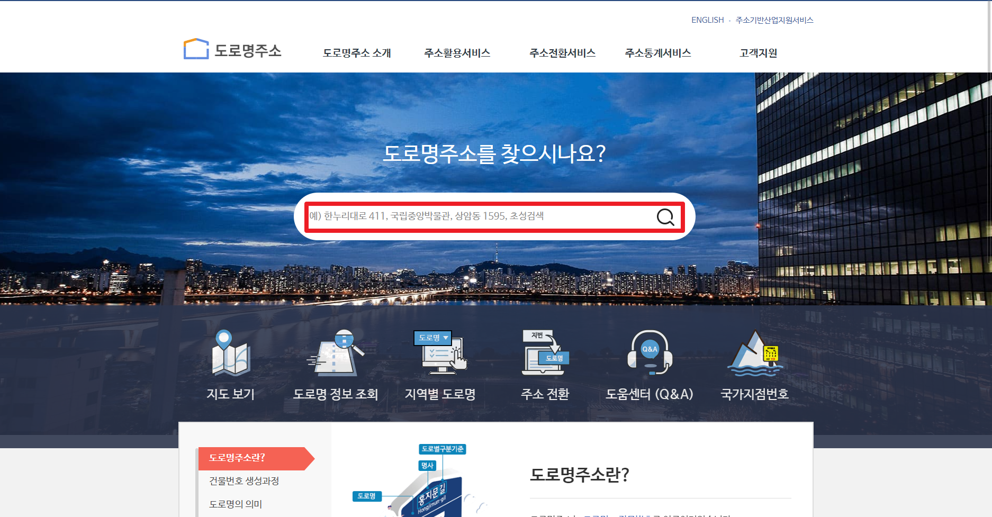Click the 도움센터 (Q&A) label
The width and height of the screenshot is (992, 517).
coord(650,394)
